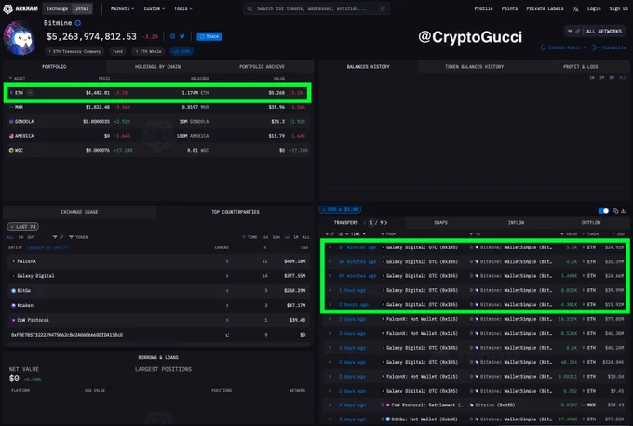This screenshot has height=426, width=633.
Task: Open the Arkham logo home link
Action: [x=20, y=8]
